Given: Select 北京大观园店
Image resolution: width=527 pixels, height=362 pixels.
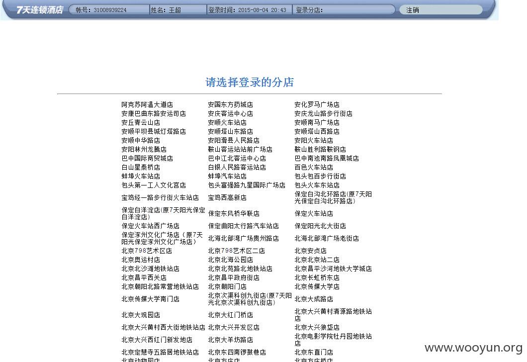Looking at the screenshot, I should [141, 315].
